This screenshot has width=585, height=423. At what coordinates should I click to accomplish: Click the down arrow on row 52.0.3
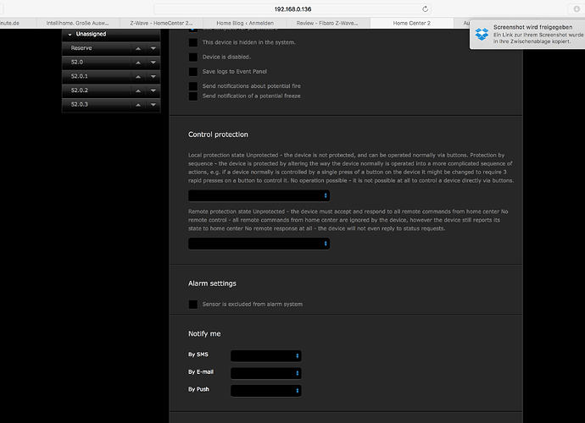pos(153,105)
